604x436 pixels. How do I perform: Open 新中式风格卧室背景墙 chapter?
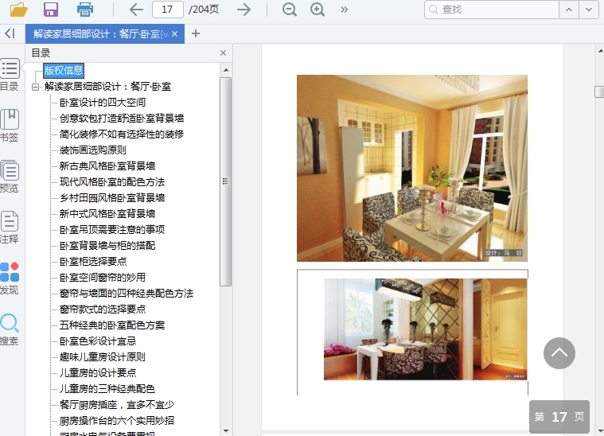[107, 214]
